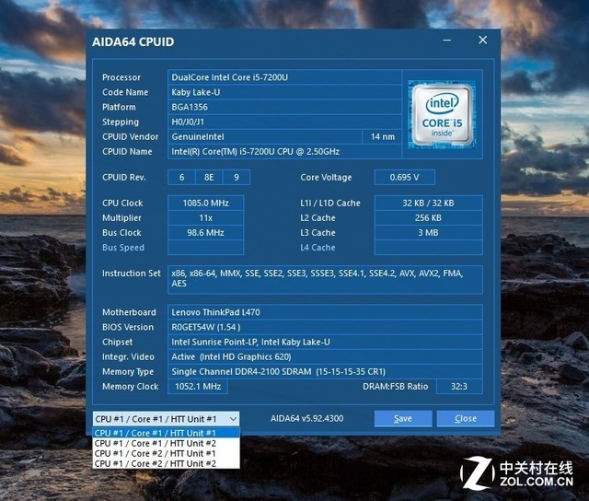Click the Save button
The height and width of the screenshot is (501, 589).
tap(403, 418)
